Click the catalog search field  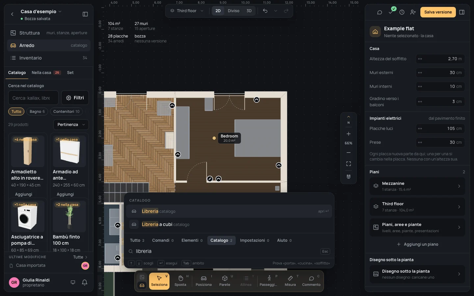click(x=33, y=98)
